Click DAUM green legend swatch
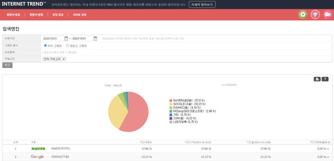This screenshot has width=334, height=161. (x=171, y=108)
